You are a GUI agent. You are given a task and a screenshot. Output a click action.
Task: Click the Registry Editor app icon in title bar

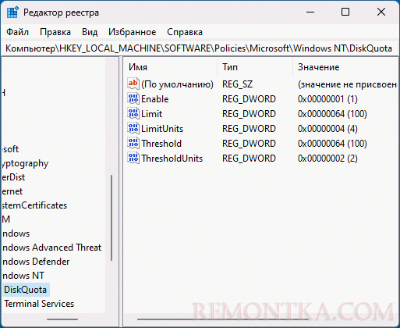[x=12, y=12]
